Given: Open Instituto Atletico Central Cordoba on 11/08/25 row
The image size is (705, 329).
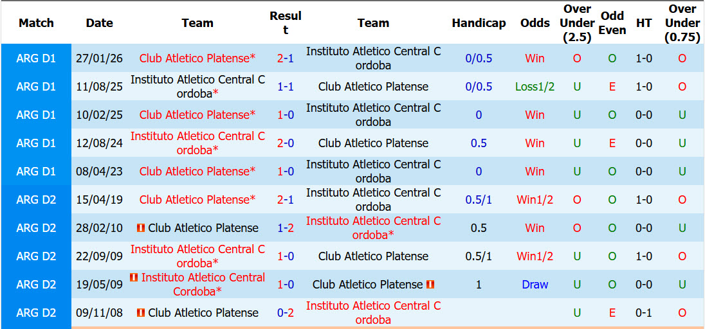Looking at the screenshot, I should [x=198, y=86].
